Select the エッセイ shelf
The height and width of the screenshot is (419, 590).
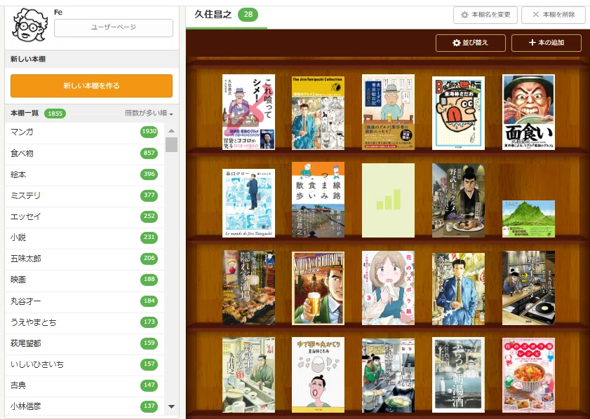click(85, 216)
